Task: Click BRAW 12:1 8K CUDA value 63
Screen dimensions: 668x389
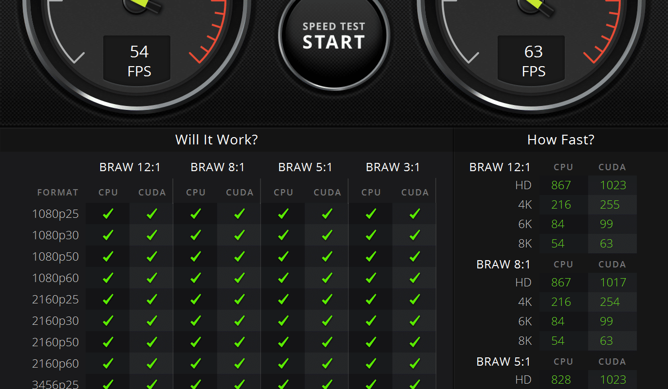Action: click(x=607, y=244)
